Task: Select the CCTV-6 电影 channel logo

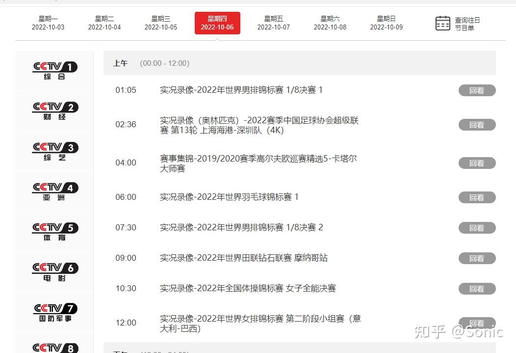Action: click(x=55, y=272)
